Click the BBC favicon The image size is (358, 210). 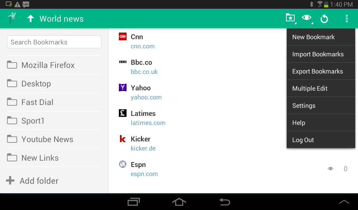coord(123,62)
